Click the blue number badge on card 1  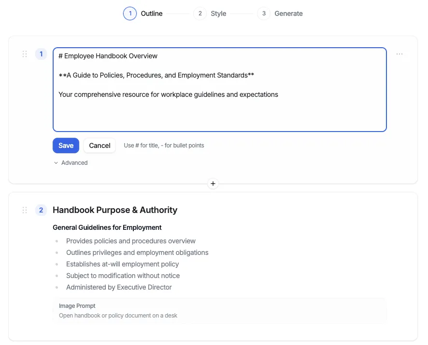(x=41, y=54)
